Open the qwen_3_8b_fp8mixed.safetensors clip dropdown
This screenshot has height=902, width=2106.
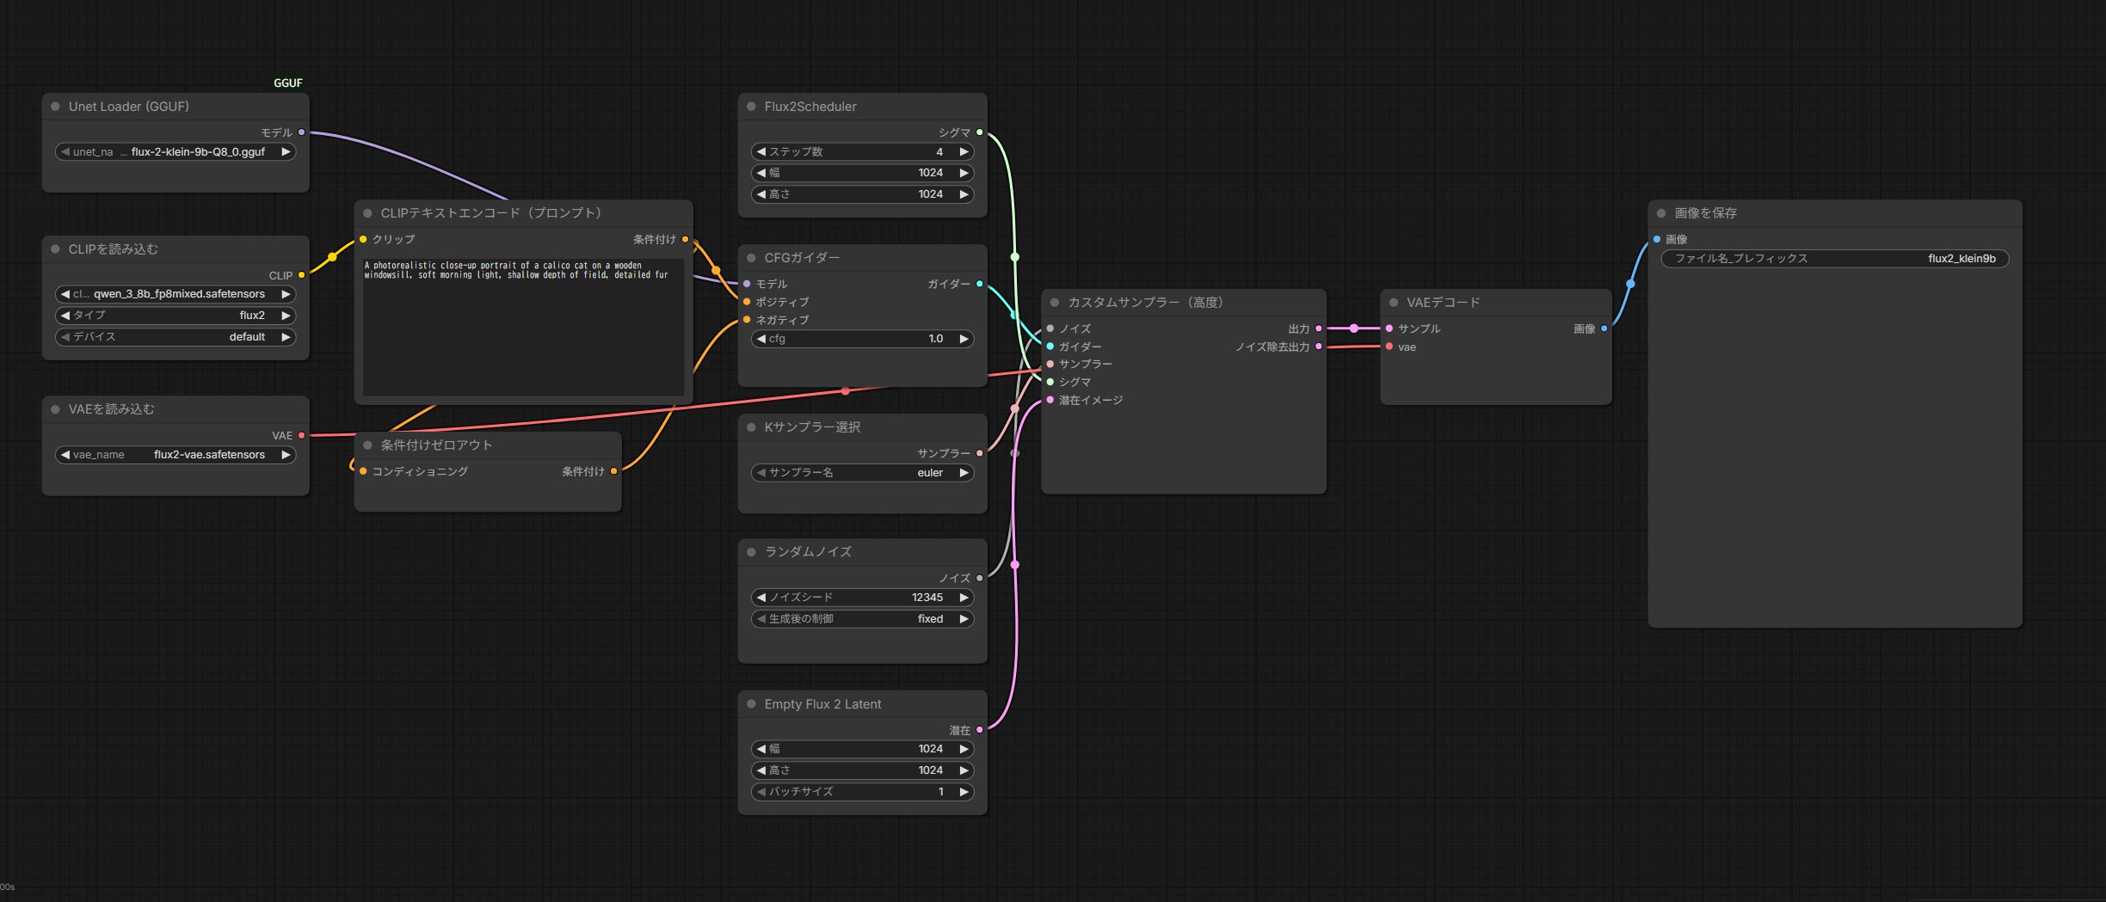pos(175,294)
